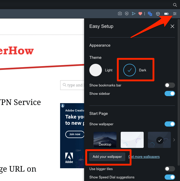The image size is (180, 181).
Task: Click the heart bookmark icon
Action: click(x=140, y=14)
